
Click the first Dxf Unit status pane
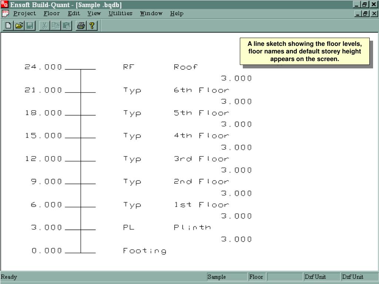click(x=321, y=277)
